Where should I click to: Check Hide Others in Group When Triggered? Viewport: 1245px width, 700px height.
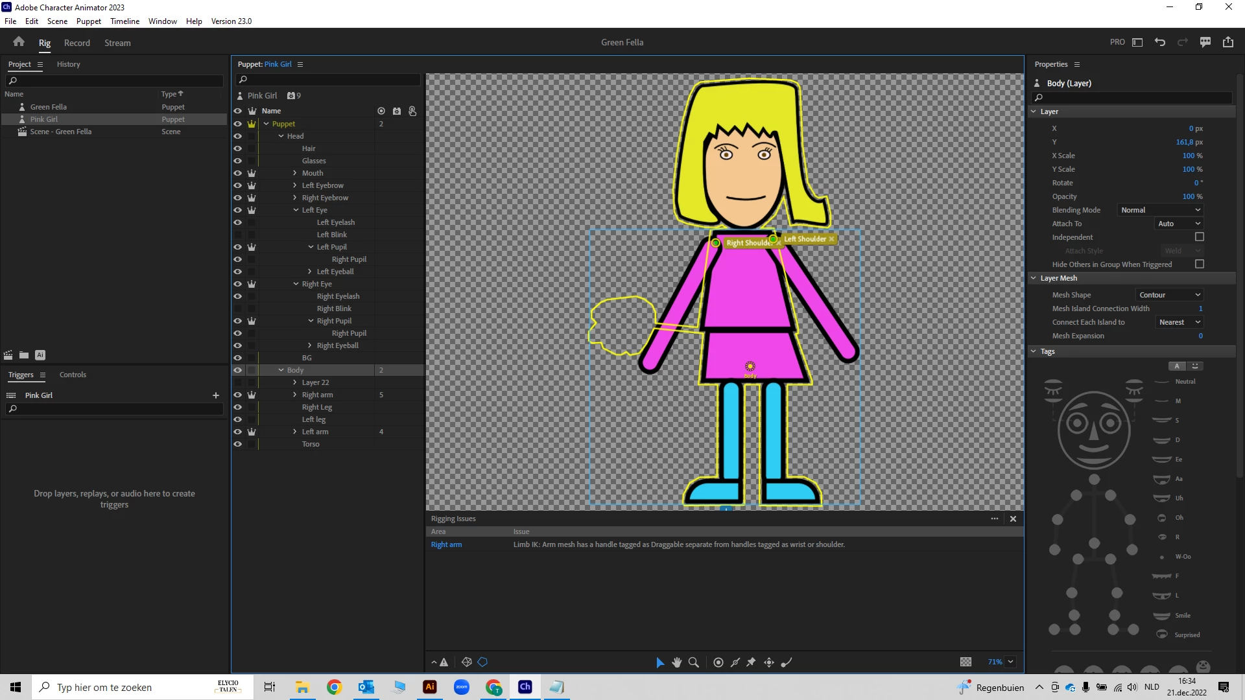[x=1200, y=264]
